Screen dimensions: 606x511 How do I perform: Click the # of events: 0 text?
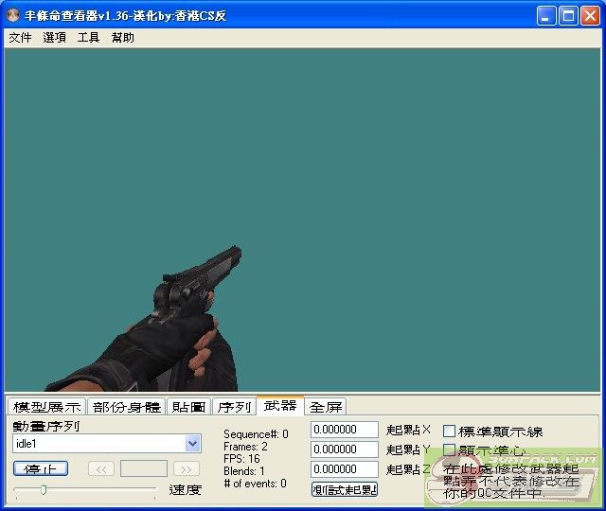[x=255, y=484]
